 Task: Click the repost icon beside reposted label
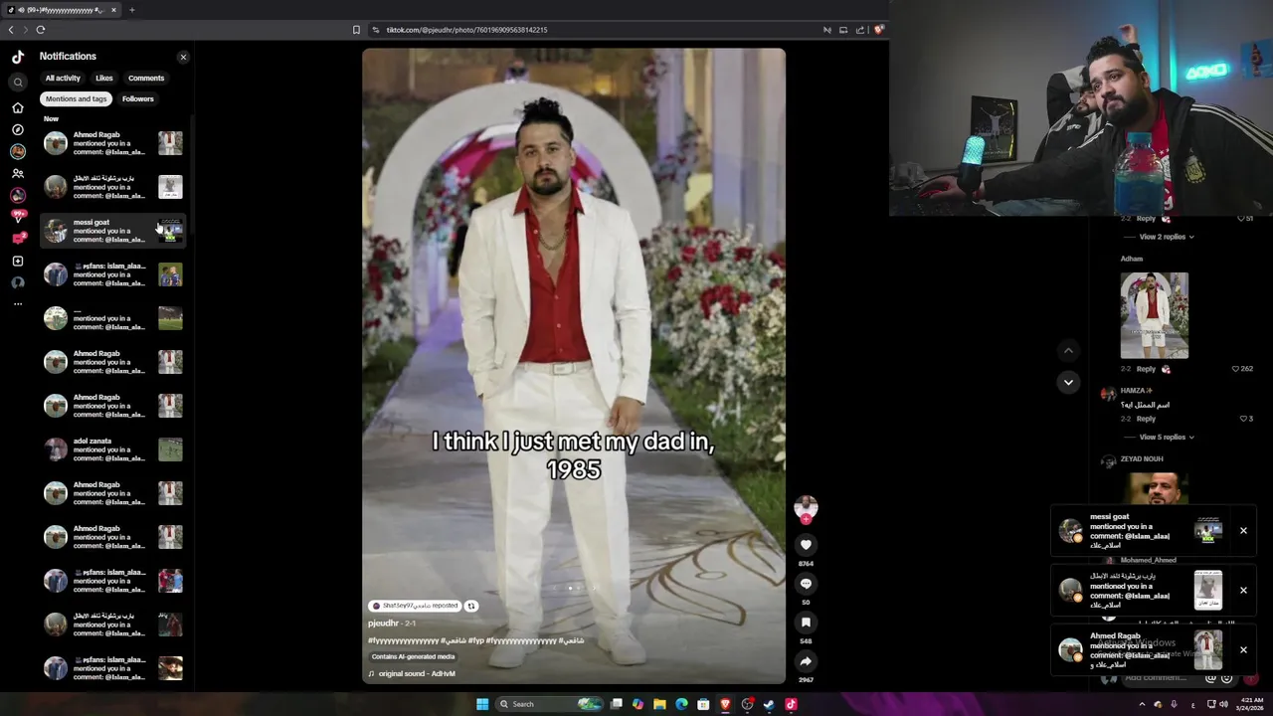coord(471,606)
